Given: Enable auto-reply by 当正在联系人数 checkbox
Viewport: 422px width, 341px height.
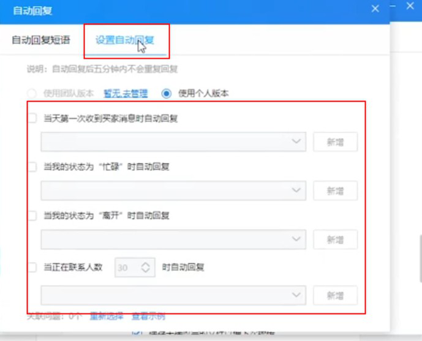Looking at the screenshot, I should [x=32, y=267].
